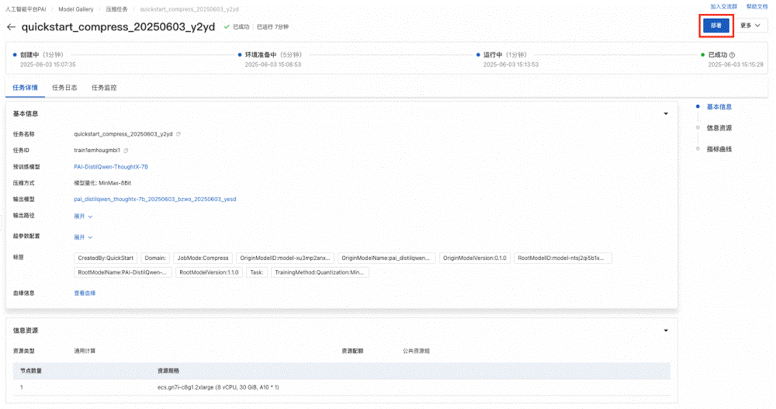The height and width of the screenshot is (409, 776).
Task: Open the output model pai_distilqwen_thoughtx-7b link
Action: (x=155, y=199)
